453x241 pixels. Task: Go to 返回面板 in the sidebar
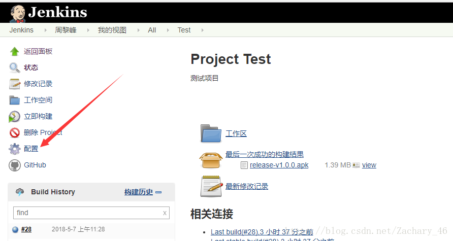(38, 51)
